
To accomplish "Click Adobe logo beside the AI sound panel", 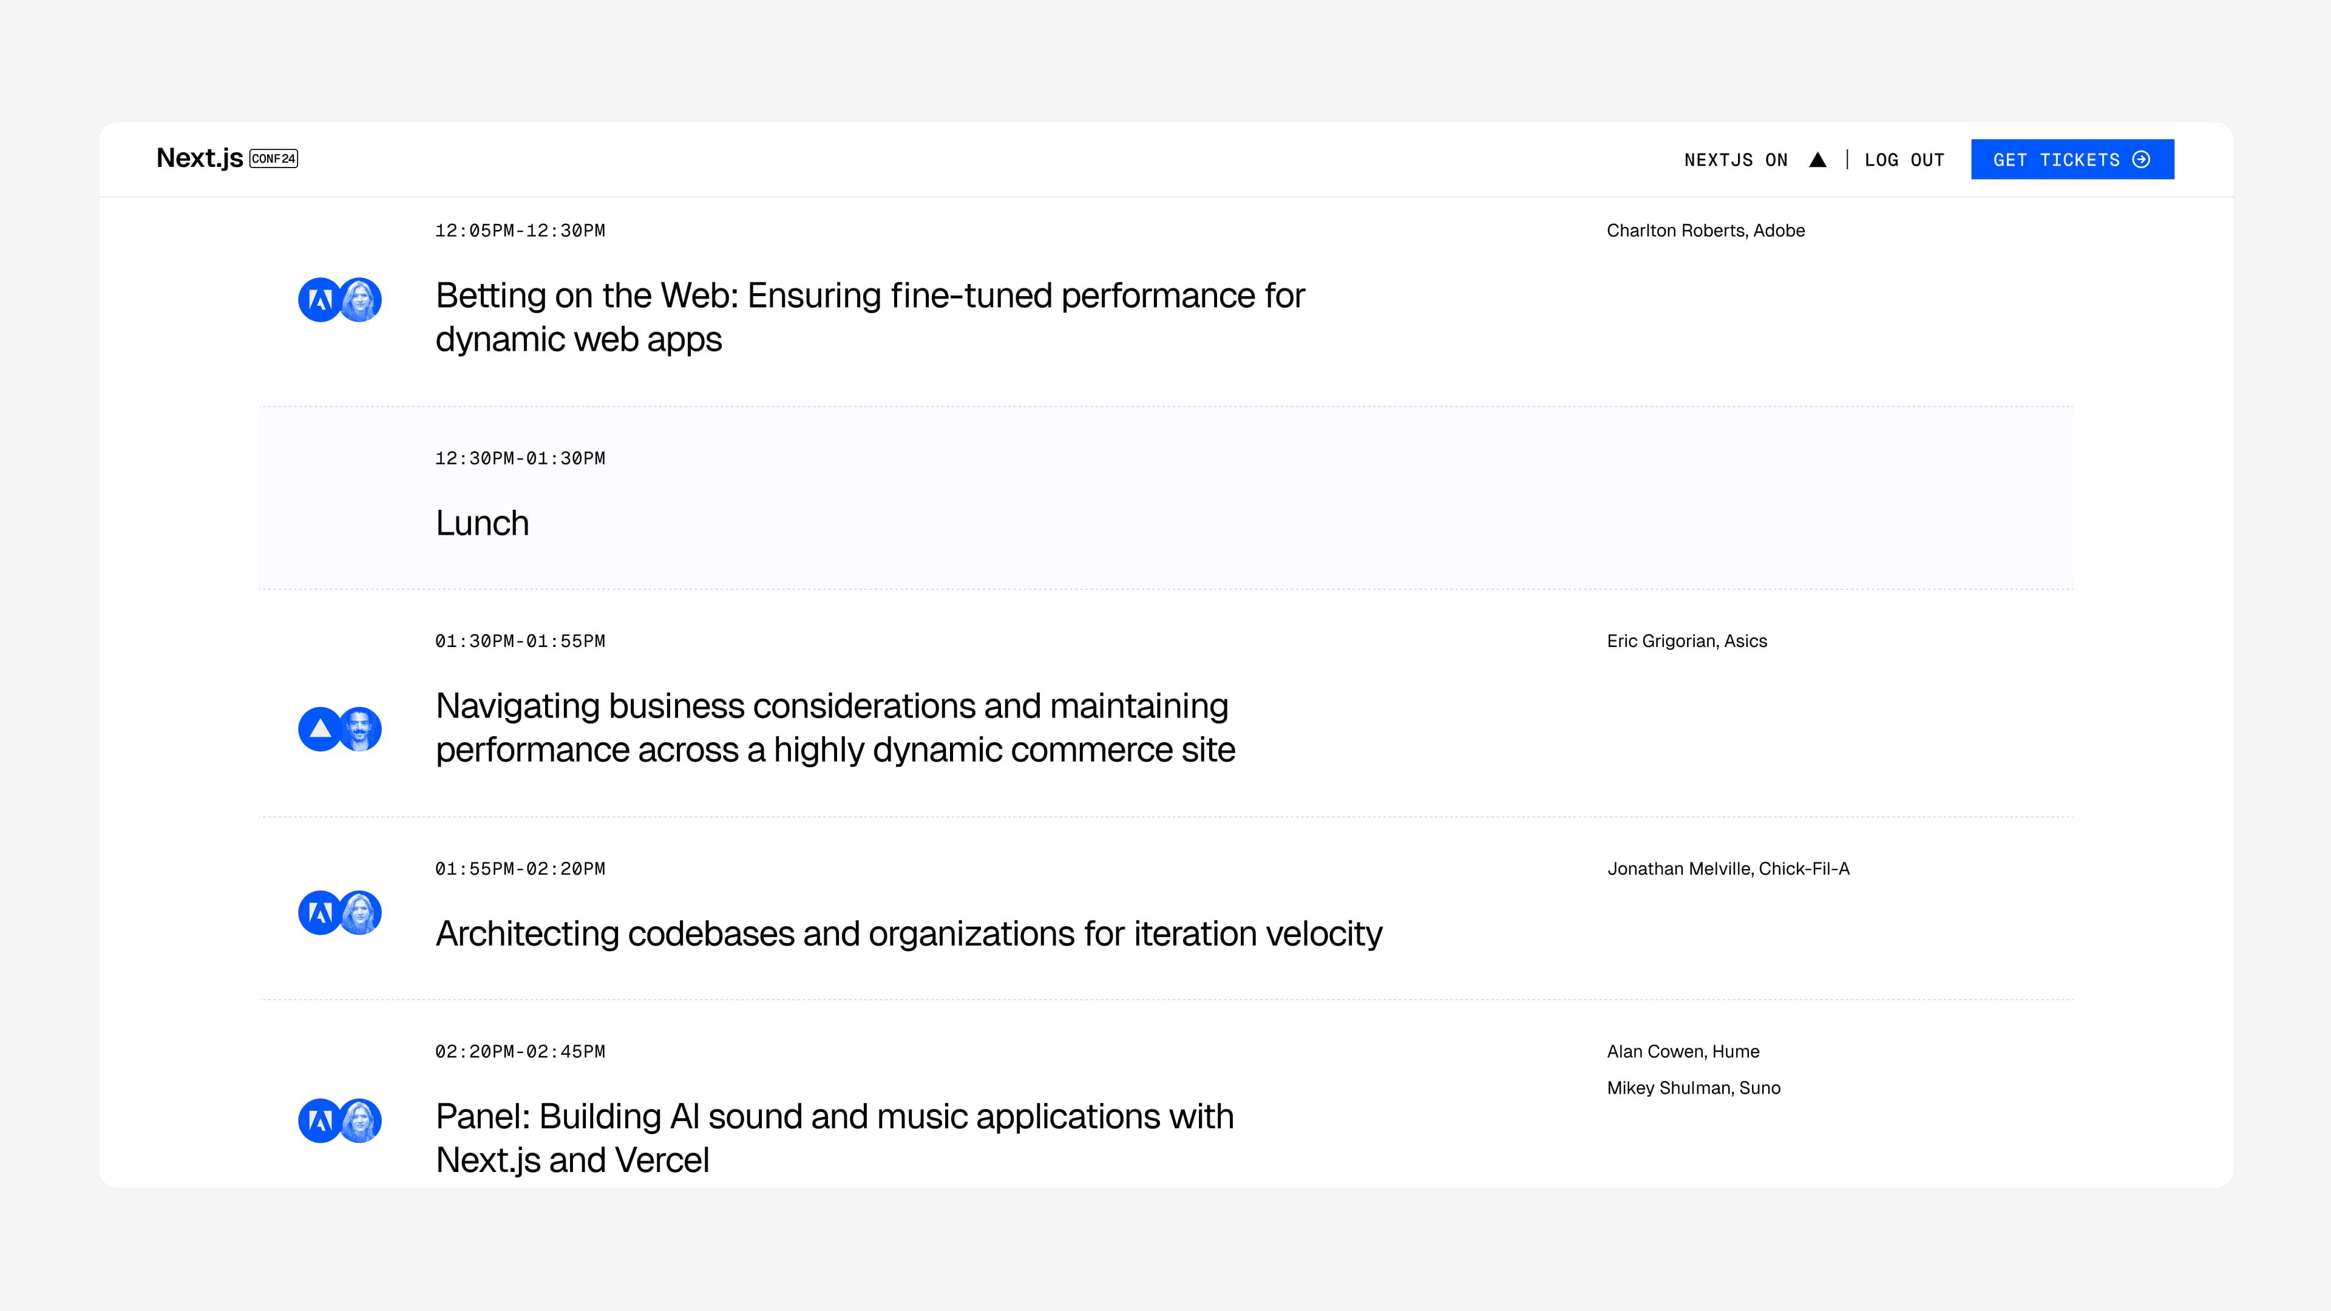I will (319, 1121).
